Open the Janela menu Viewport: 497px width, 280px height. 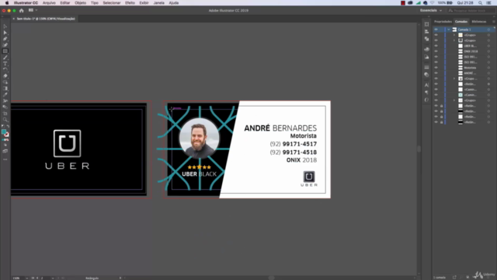(x=158, y=3)
